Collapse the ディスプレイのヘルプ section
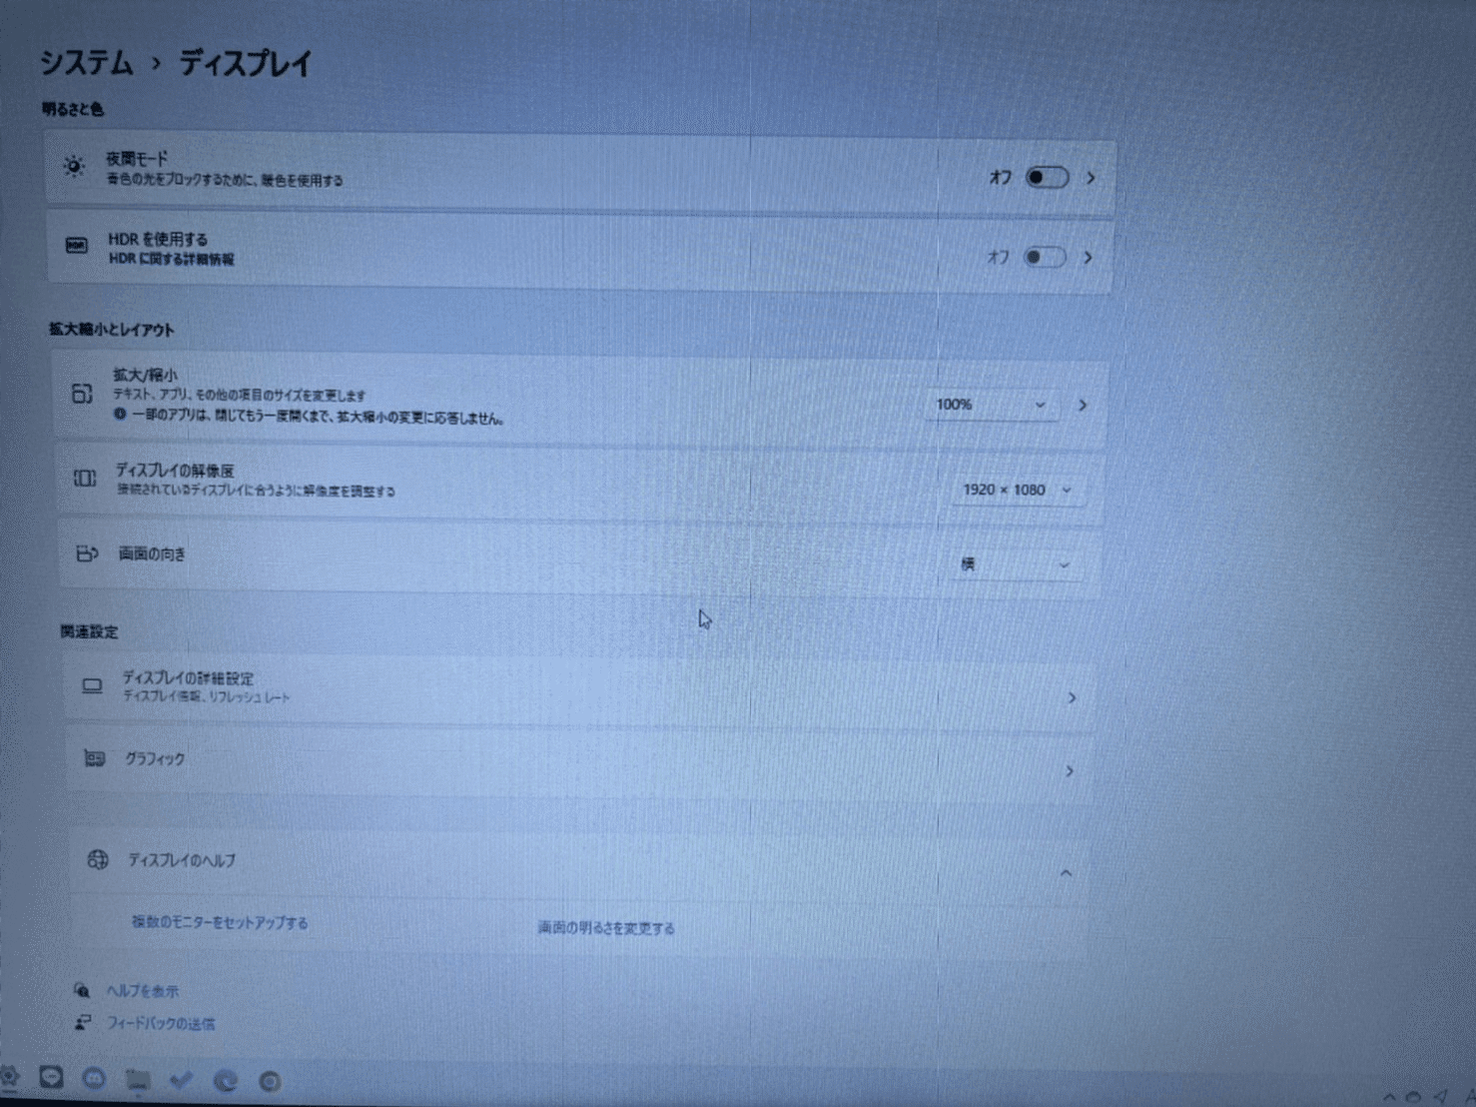 pos(1066,873)
